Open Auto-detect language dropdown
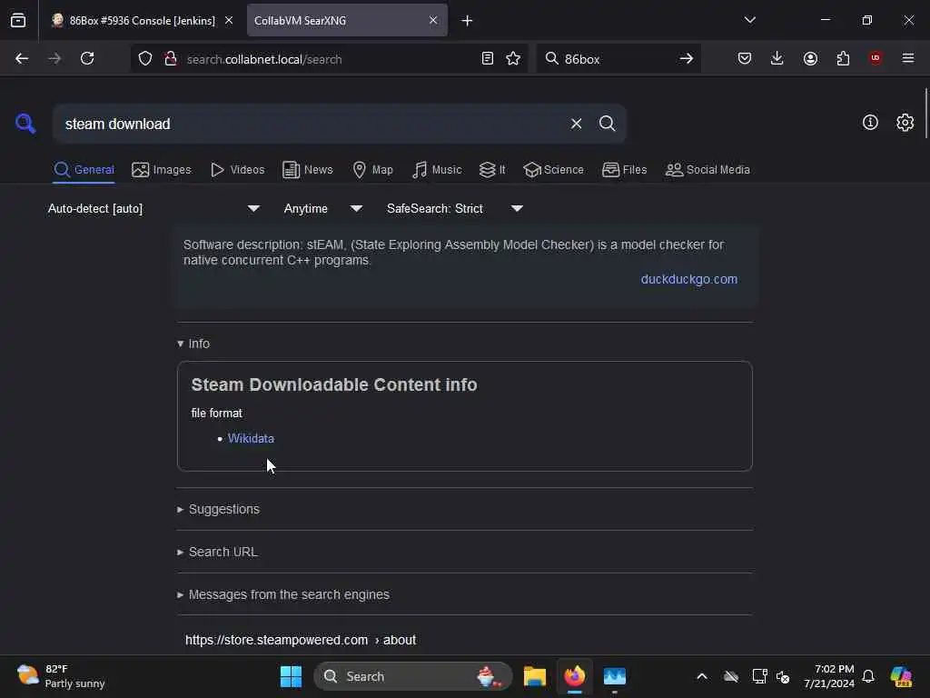 click(x=153, y=208)
